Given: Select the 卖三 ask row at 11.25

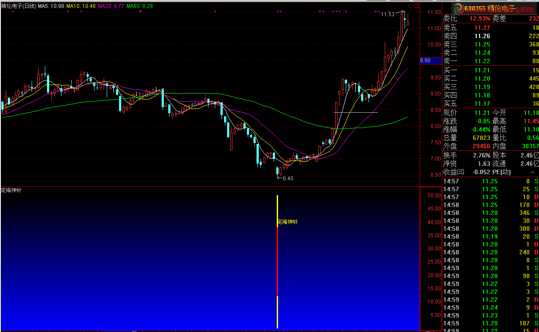Looking at the screenshot, I should click(x=491, y=45).
